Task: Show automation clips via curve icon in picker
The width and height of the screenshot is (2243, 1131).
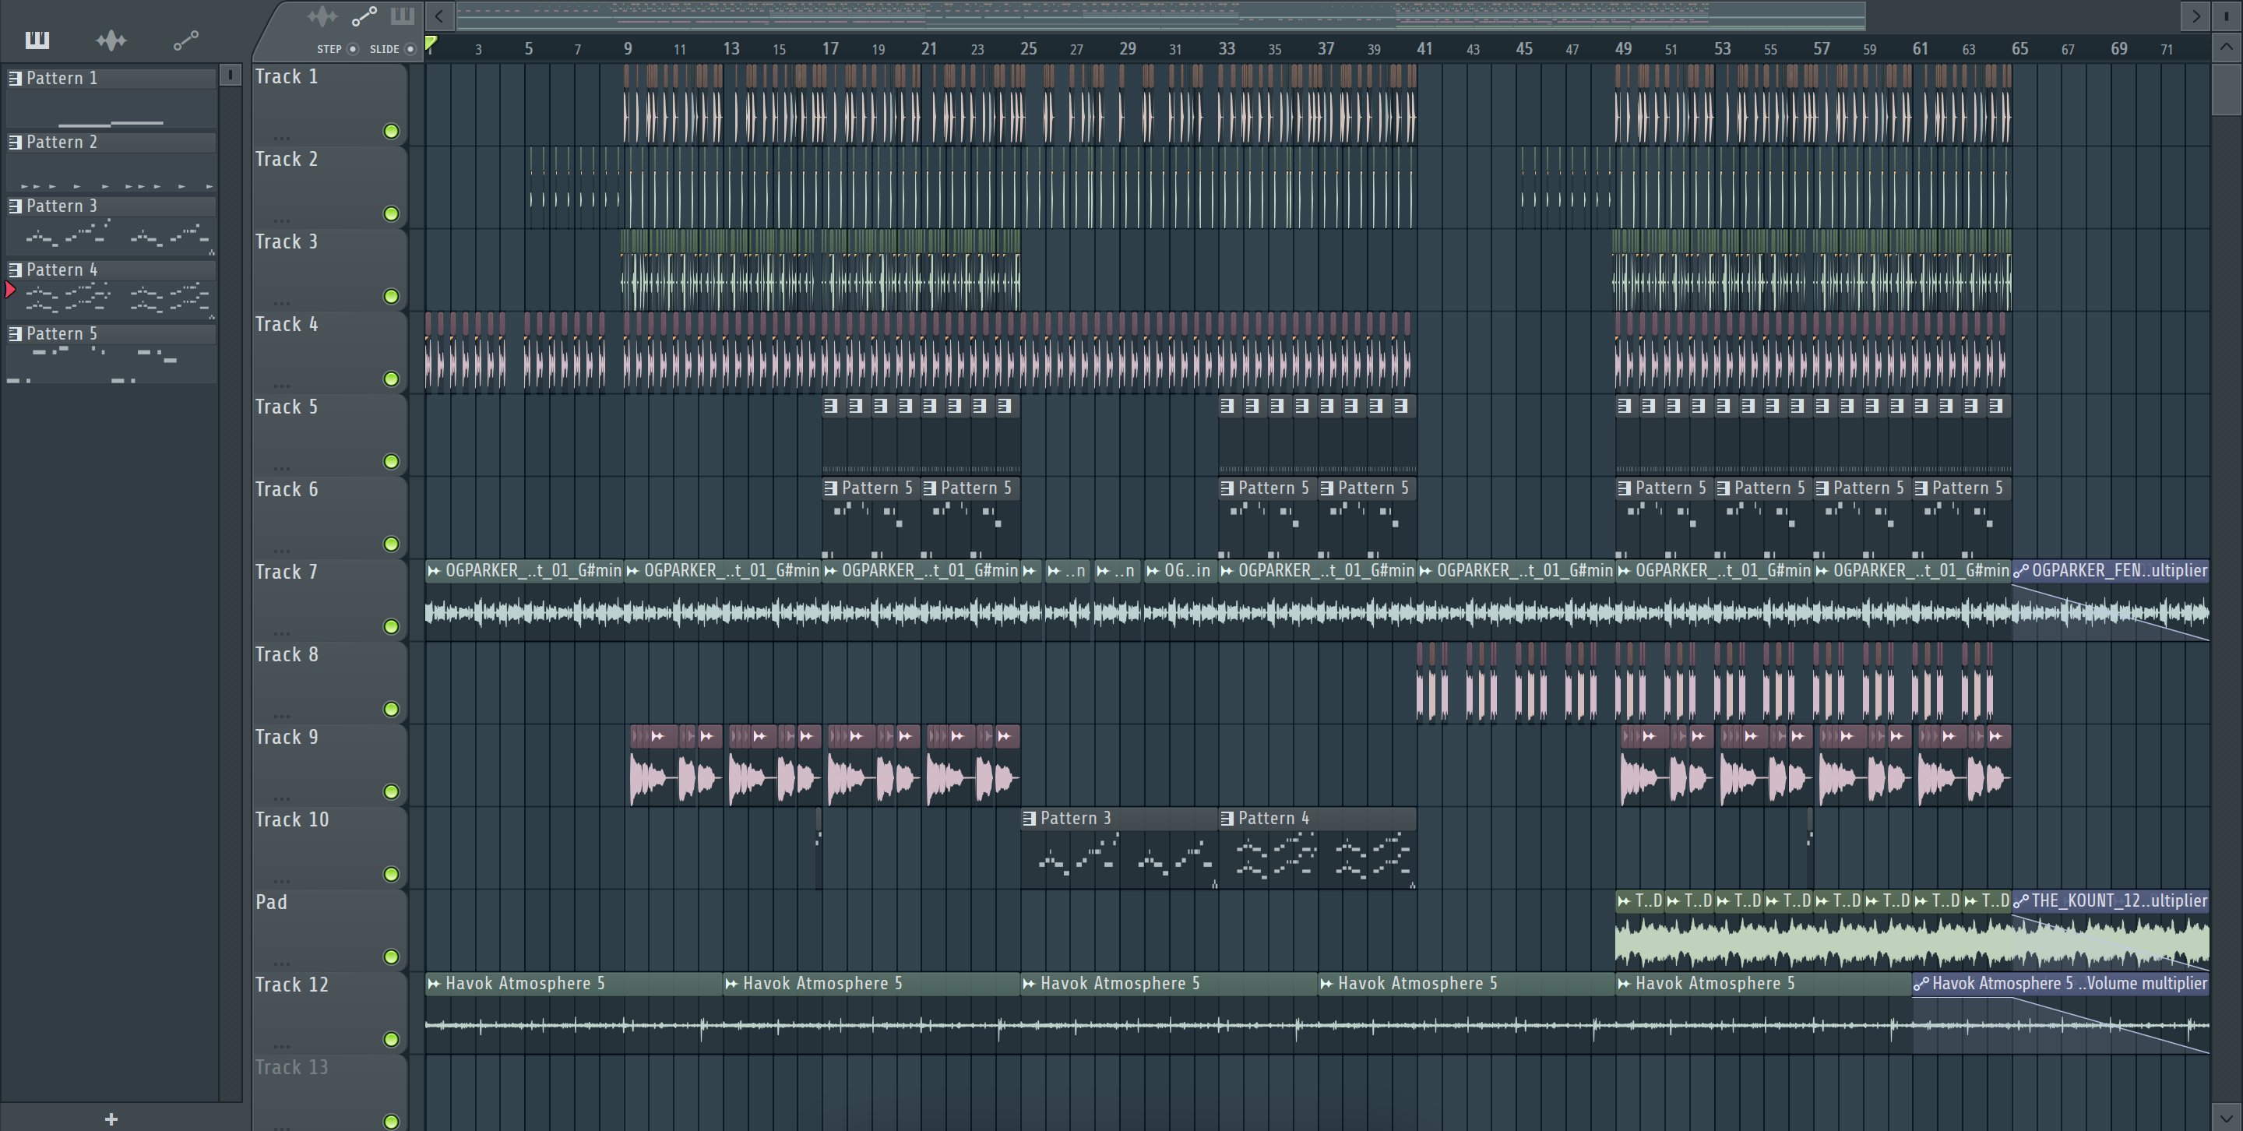Action: [x=185, y=40]
